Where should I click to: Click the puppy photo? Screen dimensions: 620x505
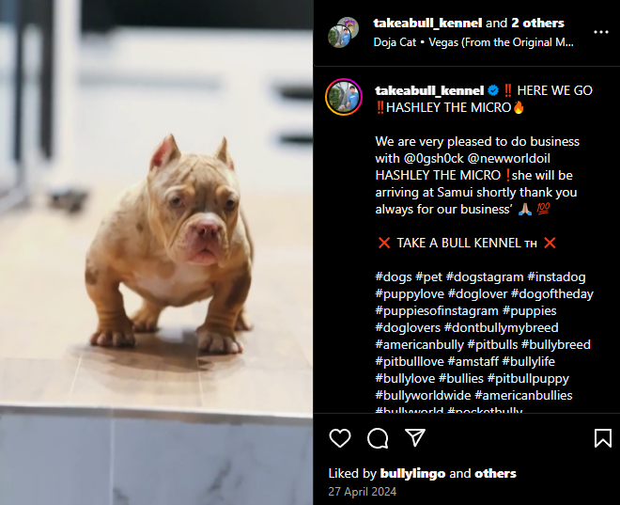point(156,252)
